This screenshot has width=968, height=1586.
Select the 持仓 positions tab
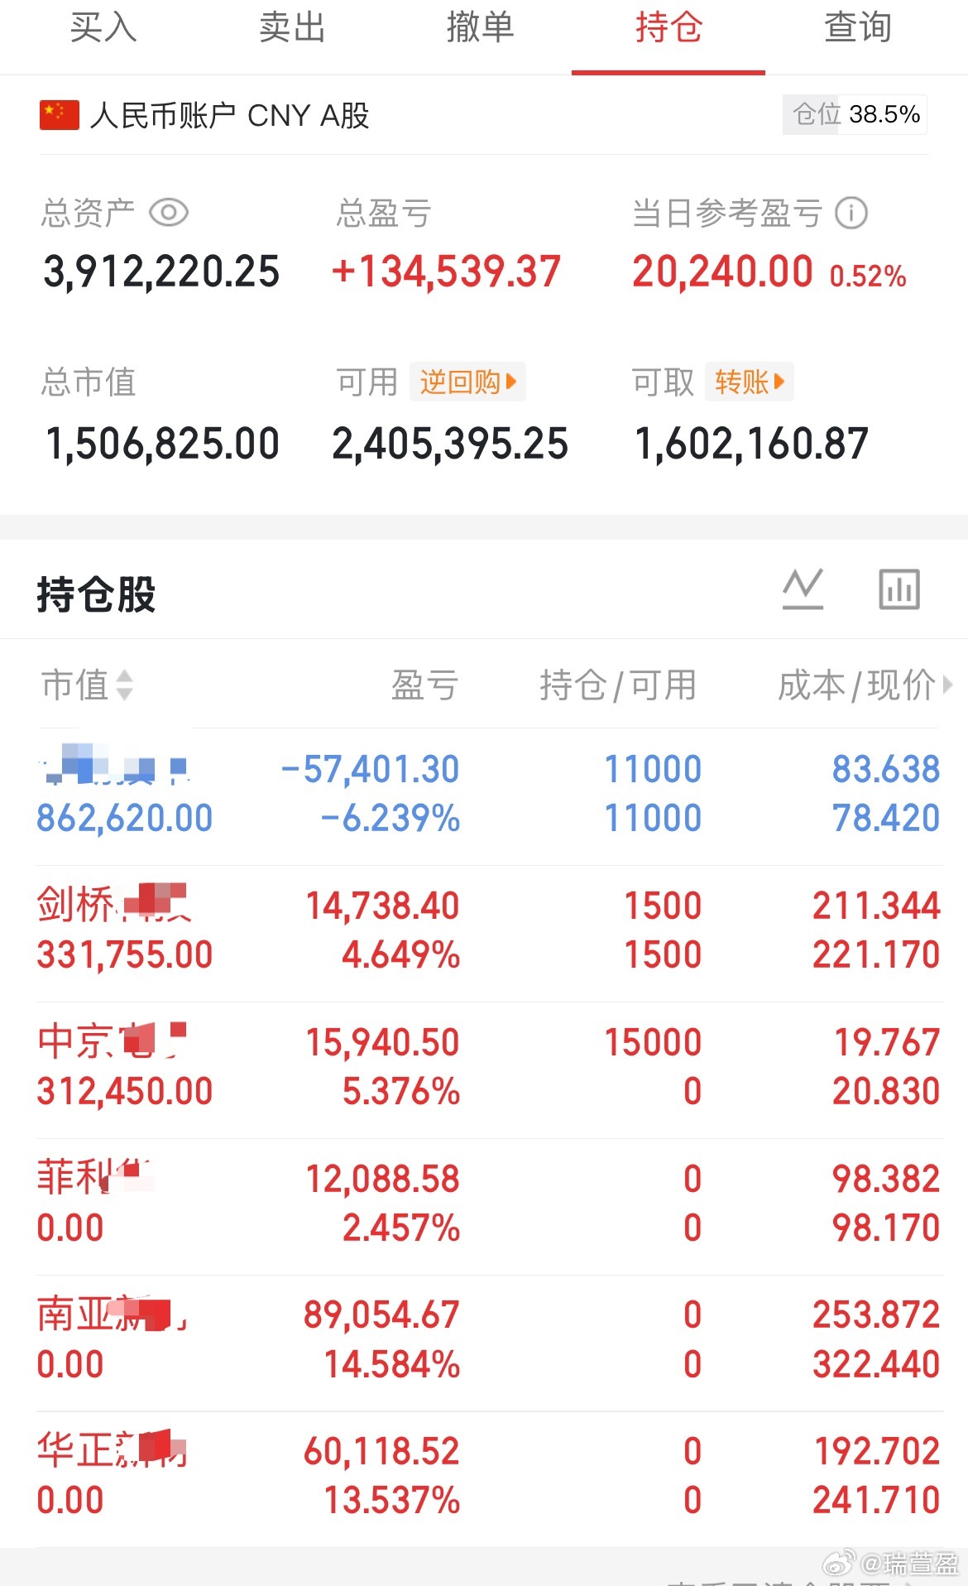coord(669,28)
